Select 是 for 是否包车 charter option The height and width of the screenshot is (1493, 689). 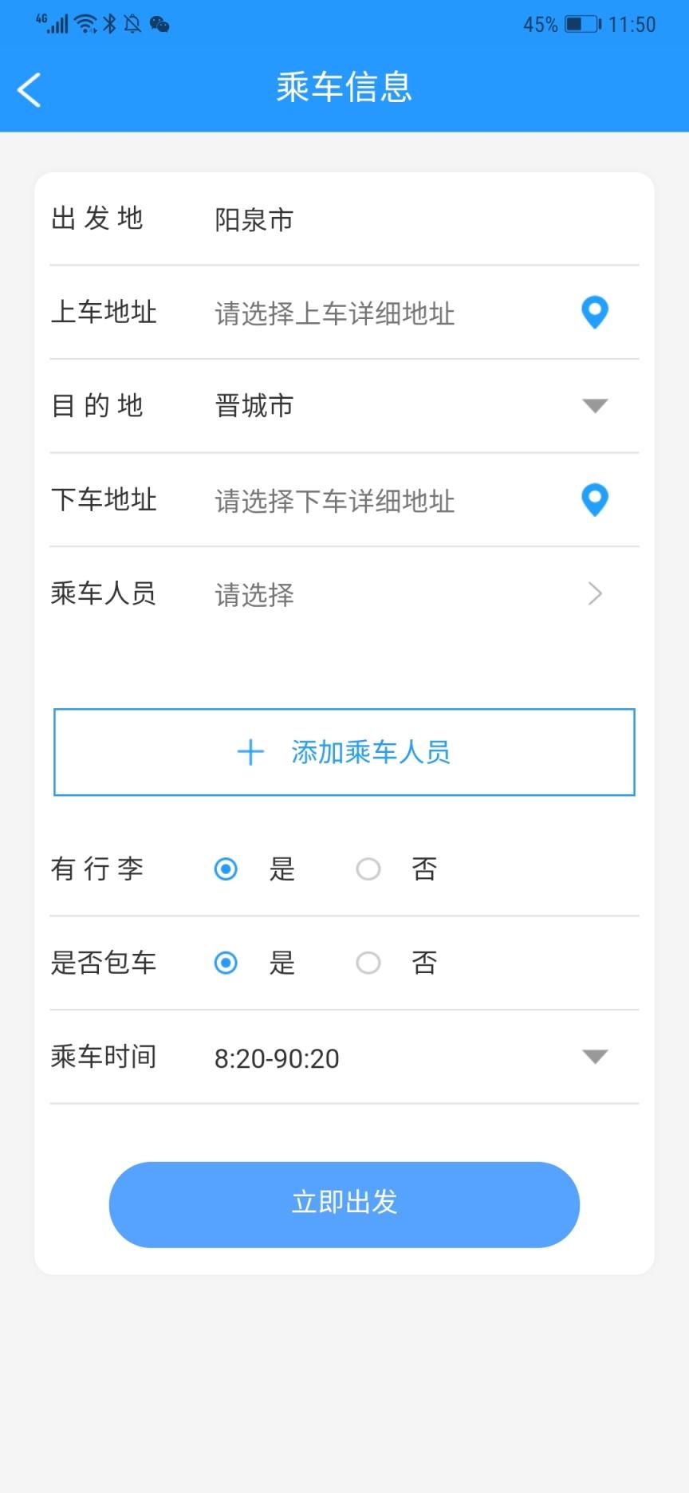[x=226, y=963]
